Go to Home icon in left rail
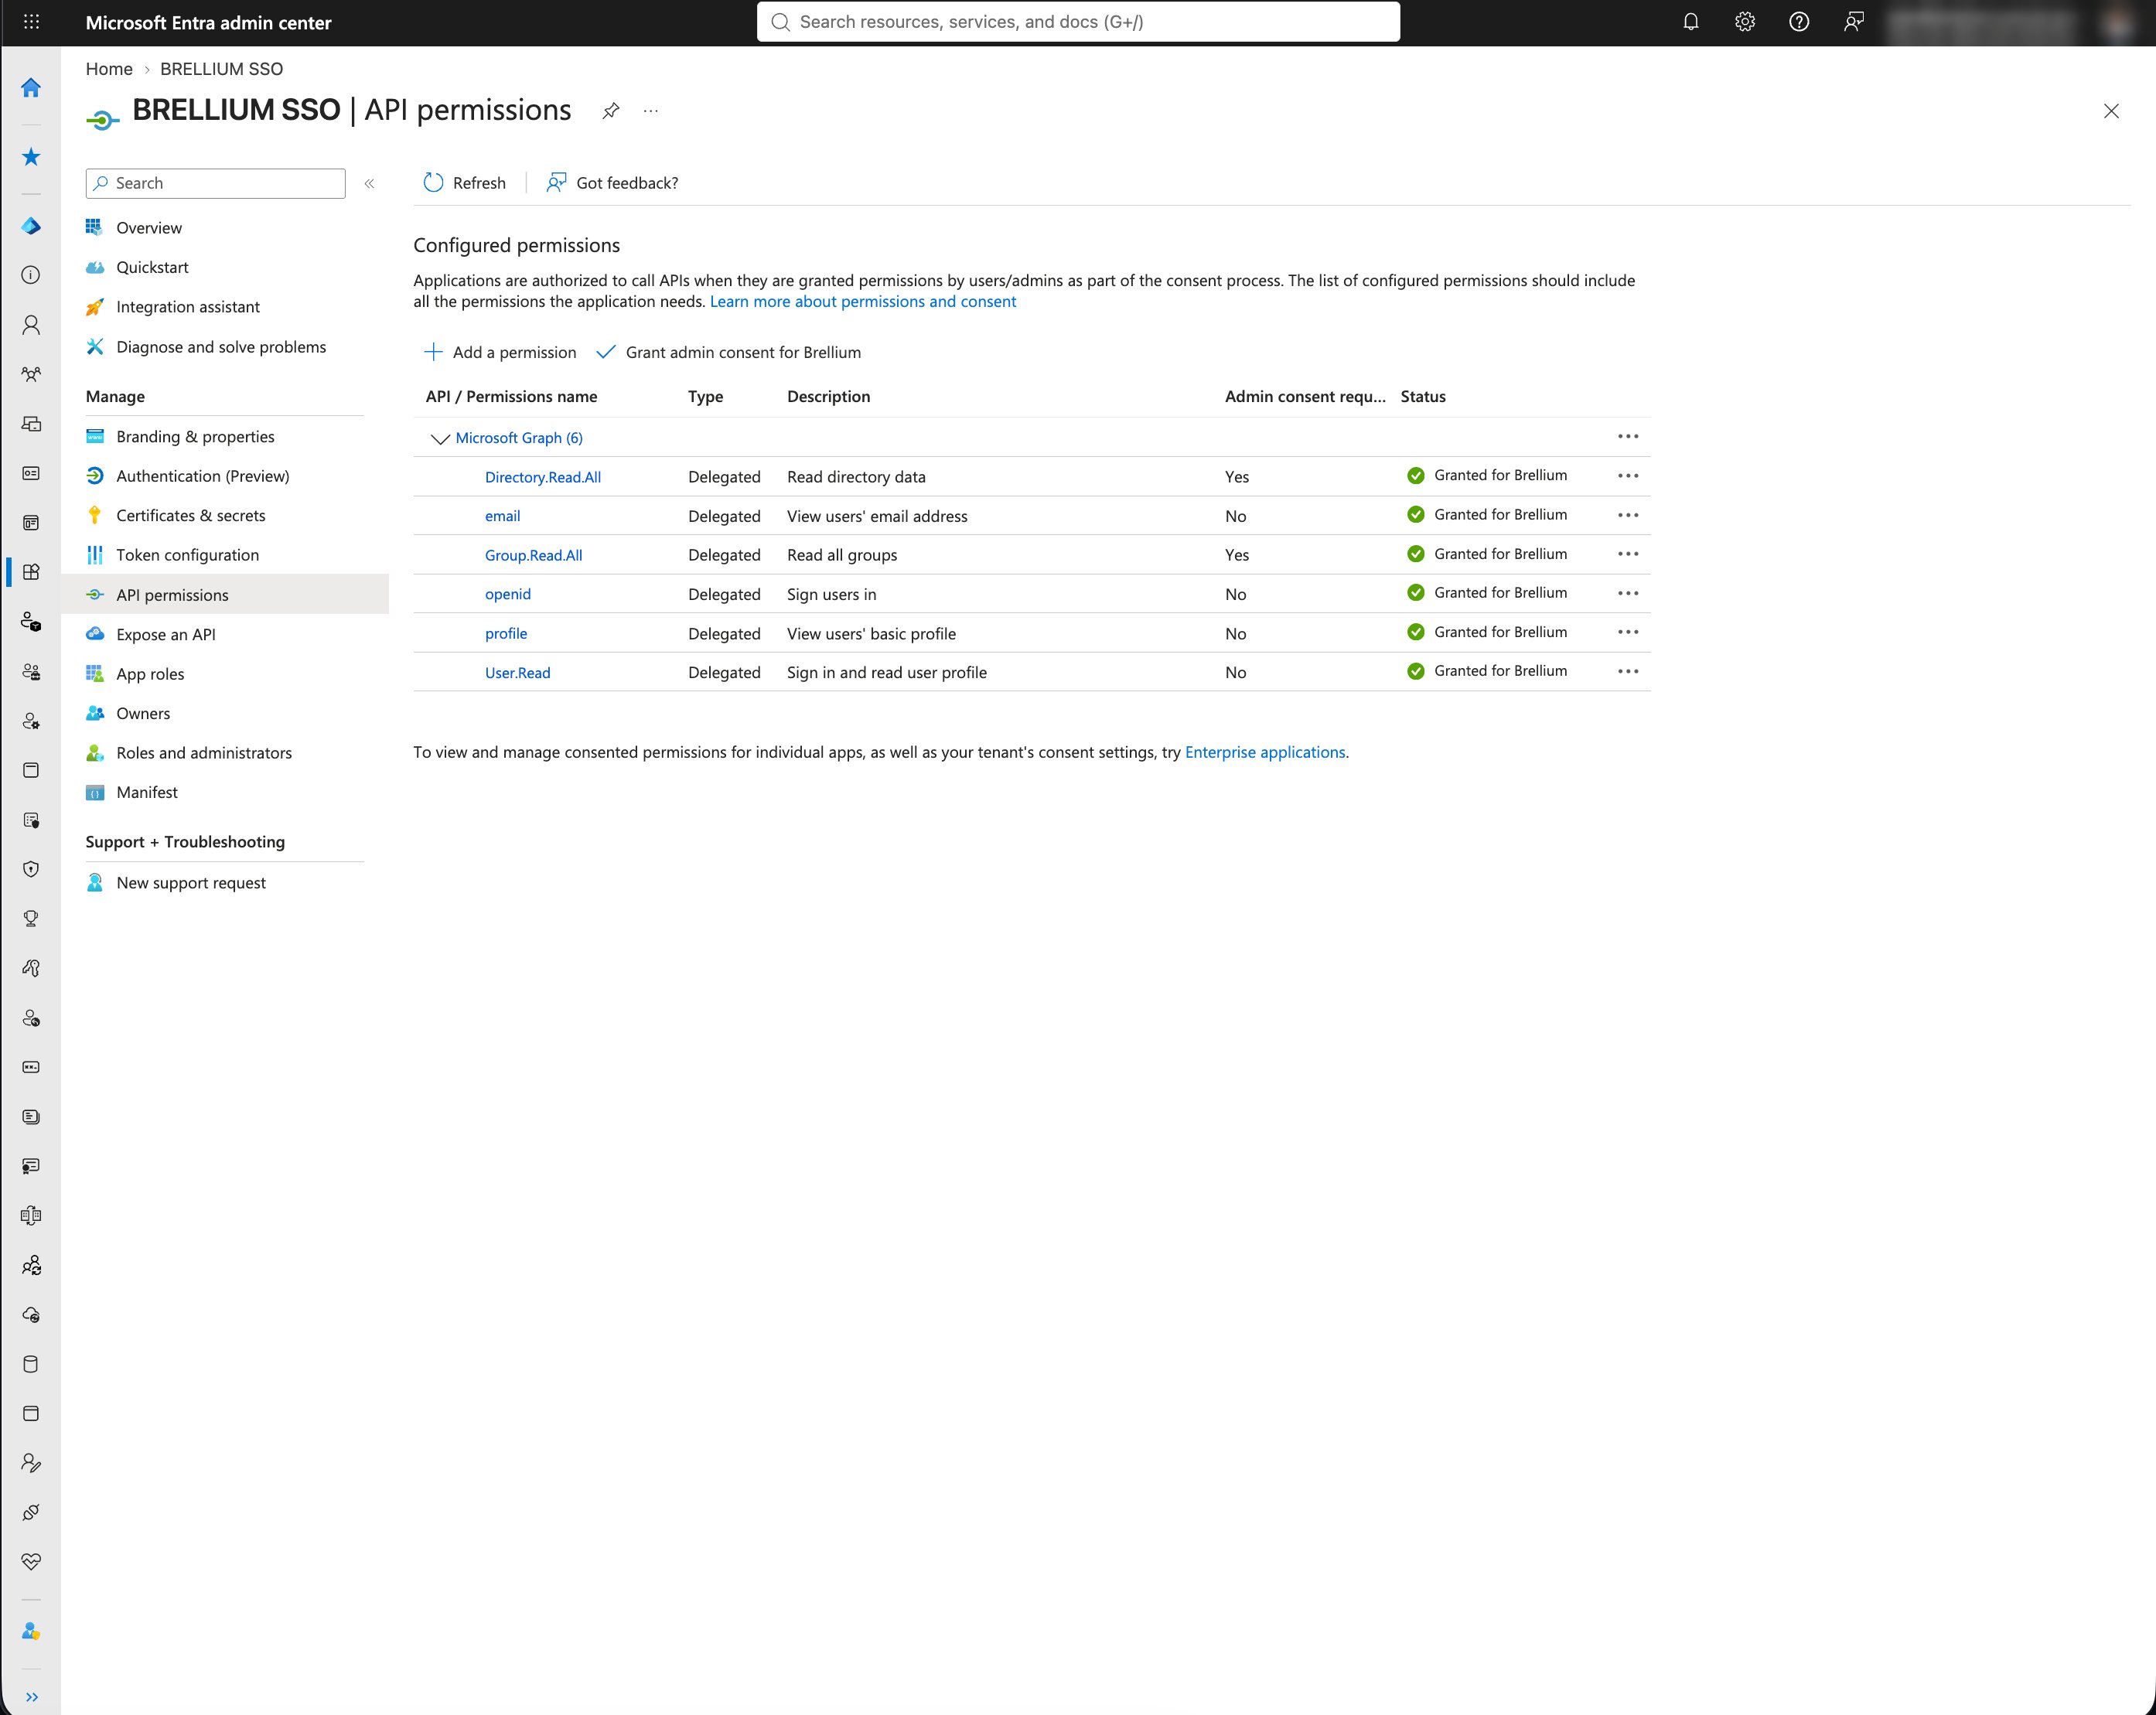Image resolution: width=2156 pixels, height=1715 pixels. (x=31, y=88)
